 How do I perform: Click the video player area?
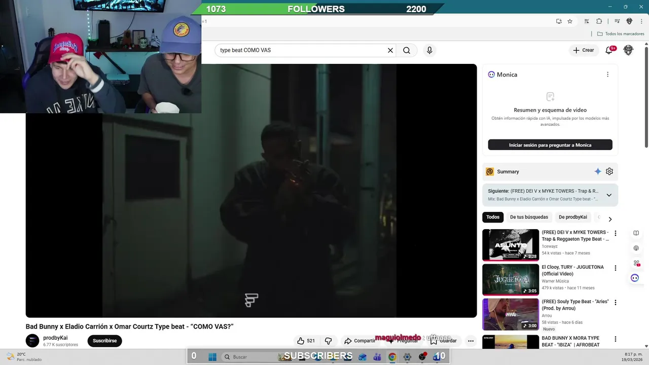click(251, 191)
